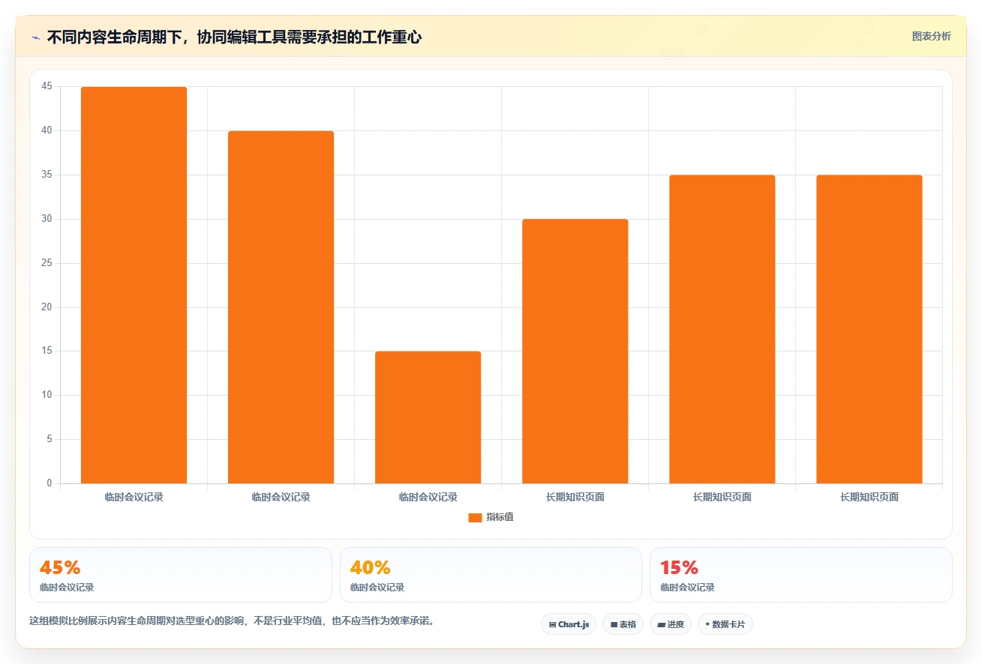The height and width of the screenshot is (664, 982).
Task: Click the shortest bar with value 15
Action: tap(428, 417)
